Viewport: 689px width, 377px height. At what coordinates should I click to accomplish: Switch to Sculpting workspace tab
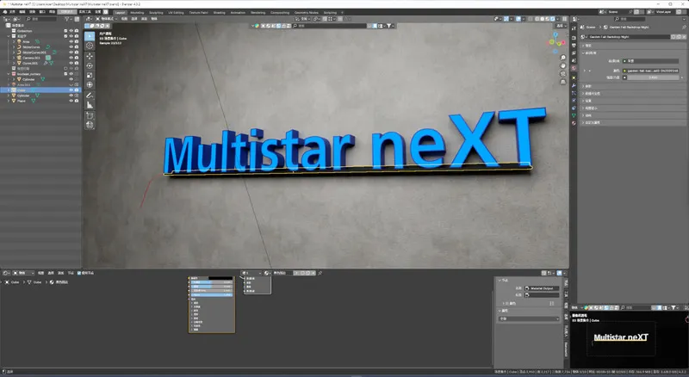(x=156, y=13)
